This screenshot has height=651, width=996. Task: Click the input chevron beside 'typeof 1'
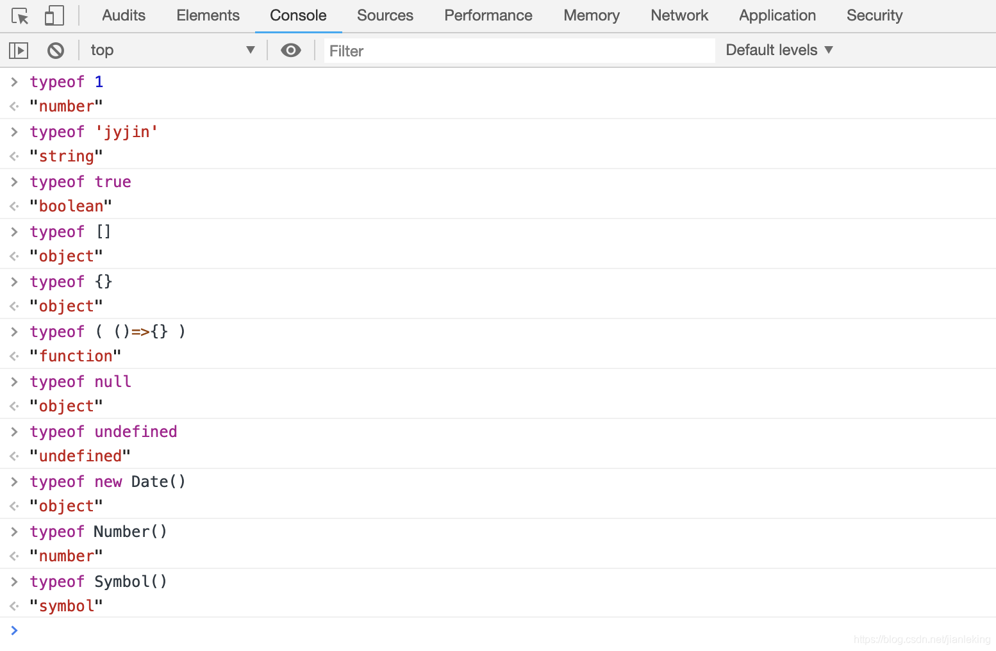(x=14, y=82)
